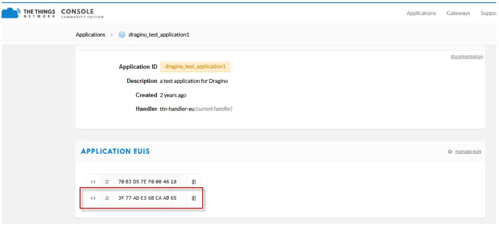499x229 pixels.
Task: Toggle code format for EUI 3F 77 AD
Action: [x=93, y=198]
